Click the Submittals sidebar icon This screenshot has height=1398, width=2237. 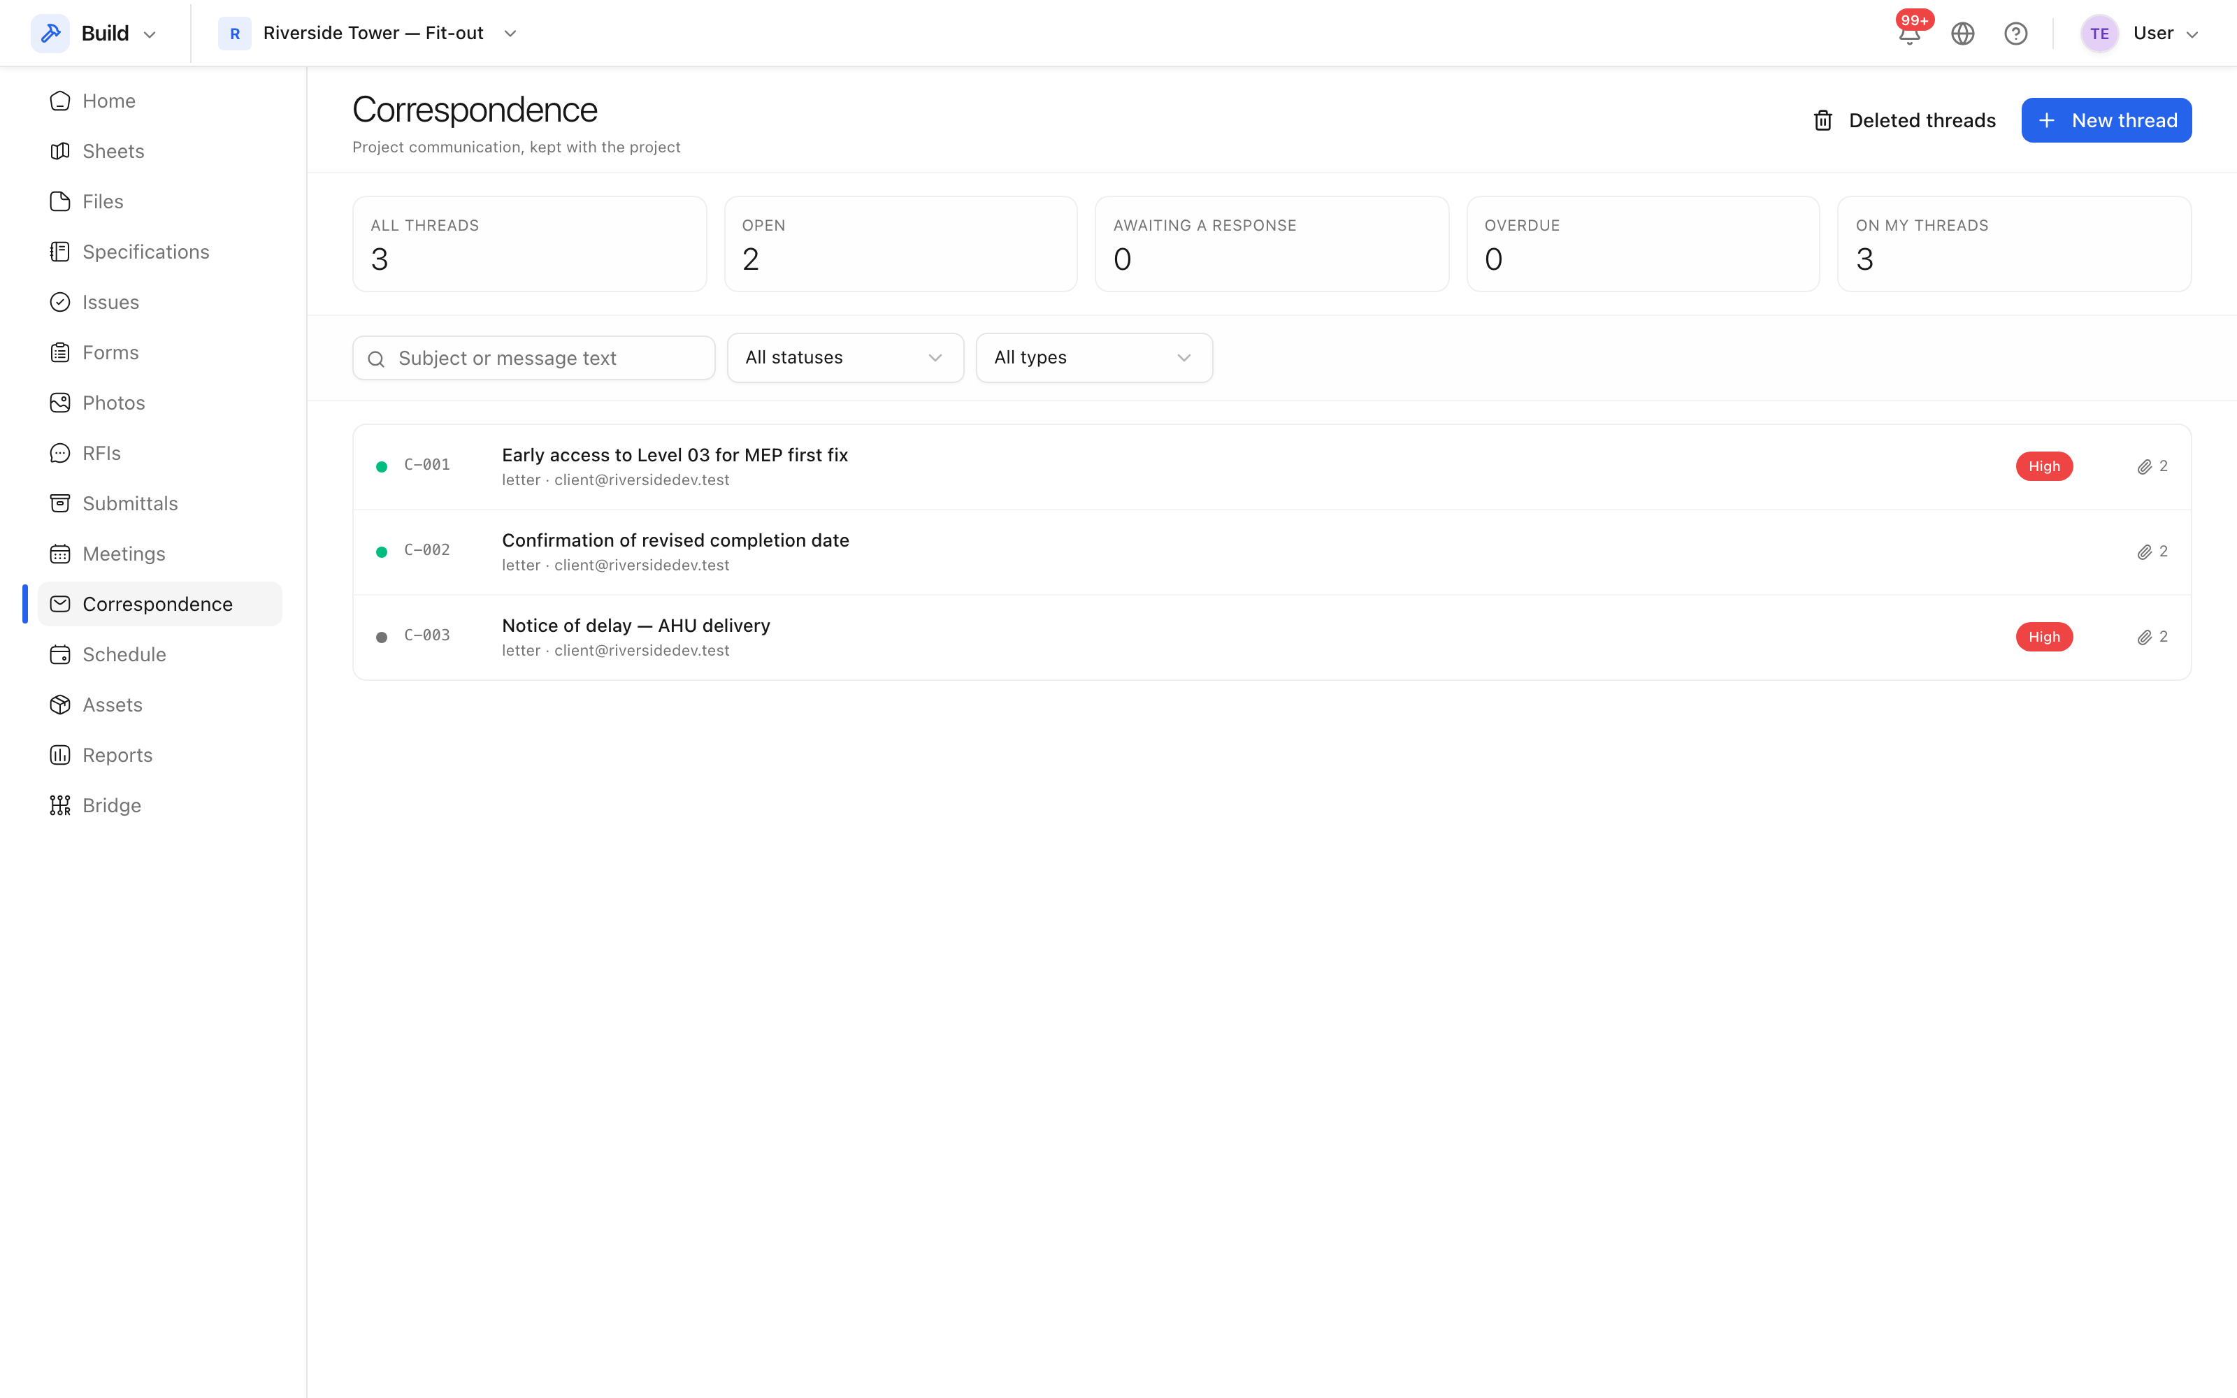(x=60, y=503)
